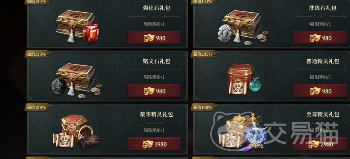Select the 强化石礼包 title text

pyautogui.click(x=156, y=8)
